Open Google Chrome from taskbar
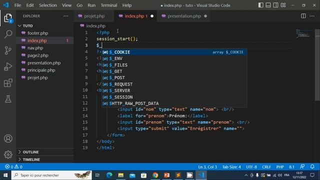Screen dimensions: 320x180 point(155,175)
